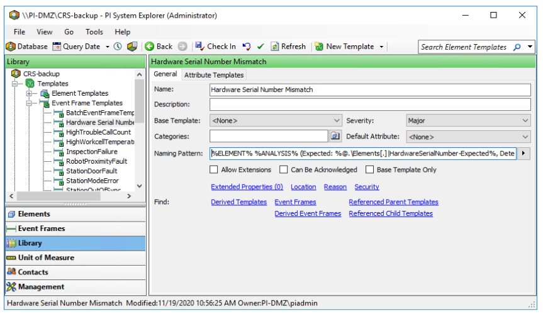This screenshot has height=316, width=543.
Task: Click the greyed Forward arrow icon
Action: pos(182,47)
